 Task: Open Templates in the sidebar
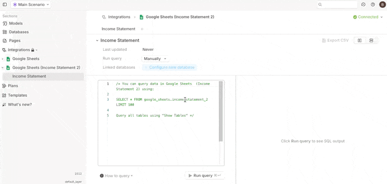17,95
